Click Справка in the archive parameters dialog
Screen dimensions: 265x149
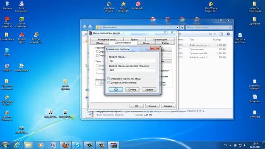(x=168, y=106)
